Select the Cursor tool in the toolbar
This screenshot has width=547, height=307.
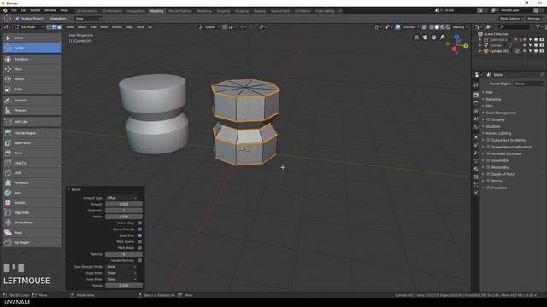pyautogui.click(x=32, y=48)
